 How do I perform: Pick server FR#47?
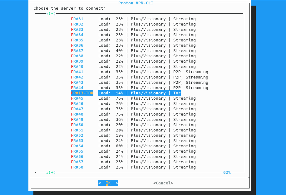point(133,109)
